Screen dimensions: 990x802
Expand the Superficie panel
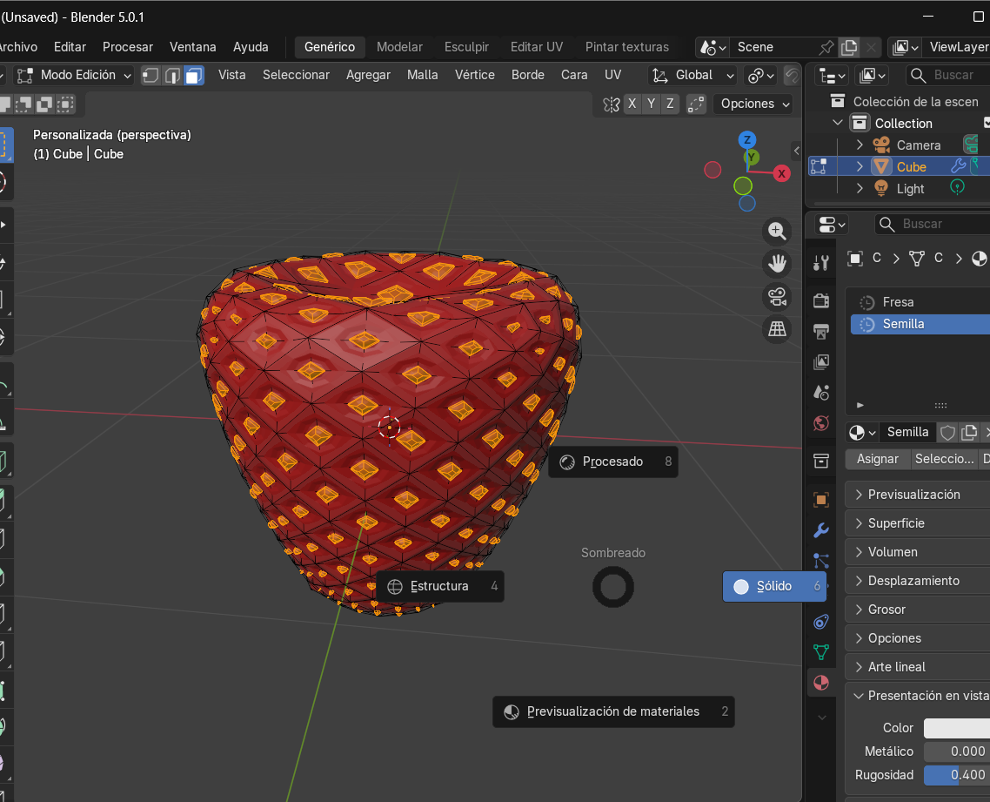tap(896, 523)
